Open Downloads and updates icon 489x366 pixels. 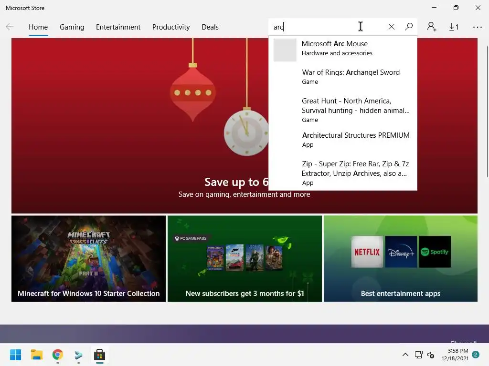point(454,27)
